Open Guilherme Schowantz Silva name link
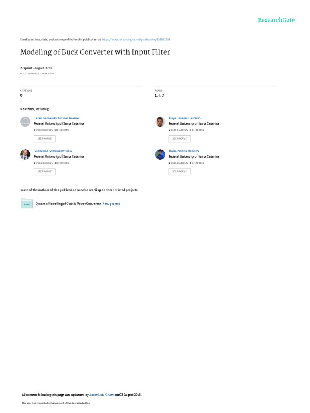 (52, 151)
